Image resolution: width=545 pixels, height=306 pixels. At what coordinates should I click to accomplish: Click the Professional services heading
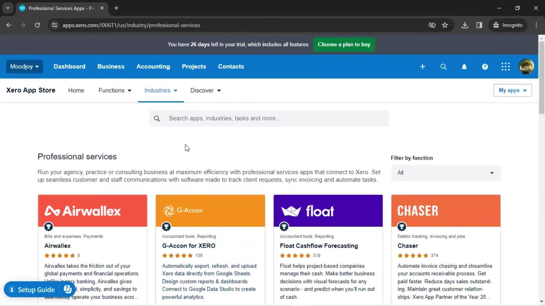(77, 157)
